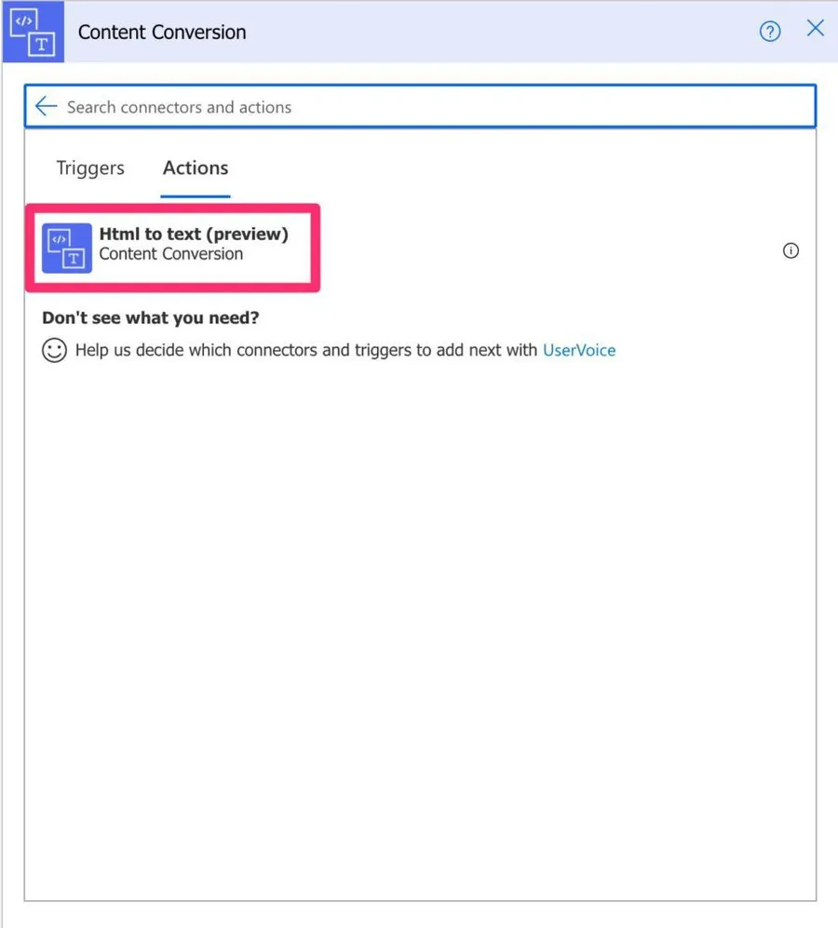Open the help question mark icon
Image resolution: width=838 pixels, height=928 pixels.
(x=769, y=32)
